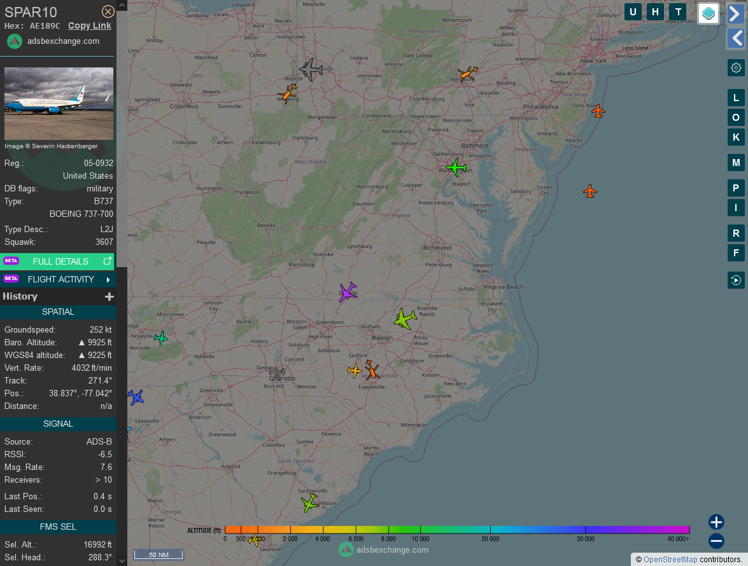
Task: Click the position value 38.837°, -77.042°
Action: [x=80, y=394]
